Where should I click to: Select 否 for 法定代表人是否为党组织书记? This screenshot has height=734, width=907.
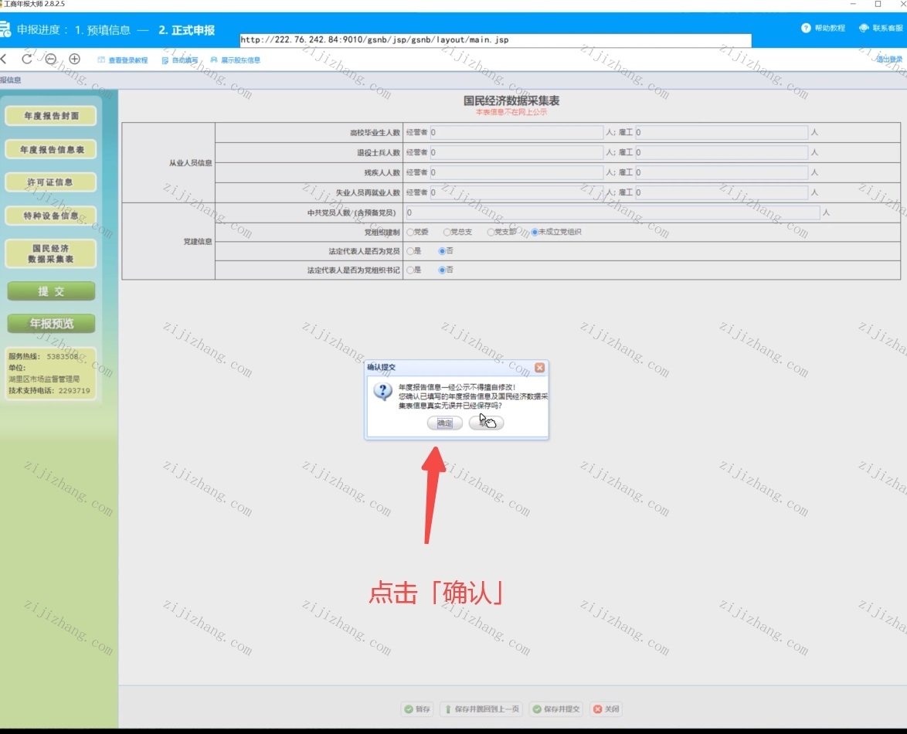442,270
